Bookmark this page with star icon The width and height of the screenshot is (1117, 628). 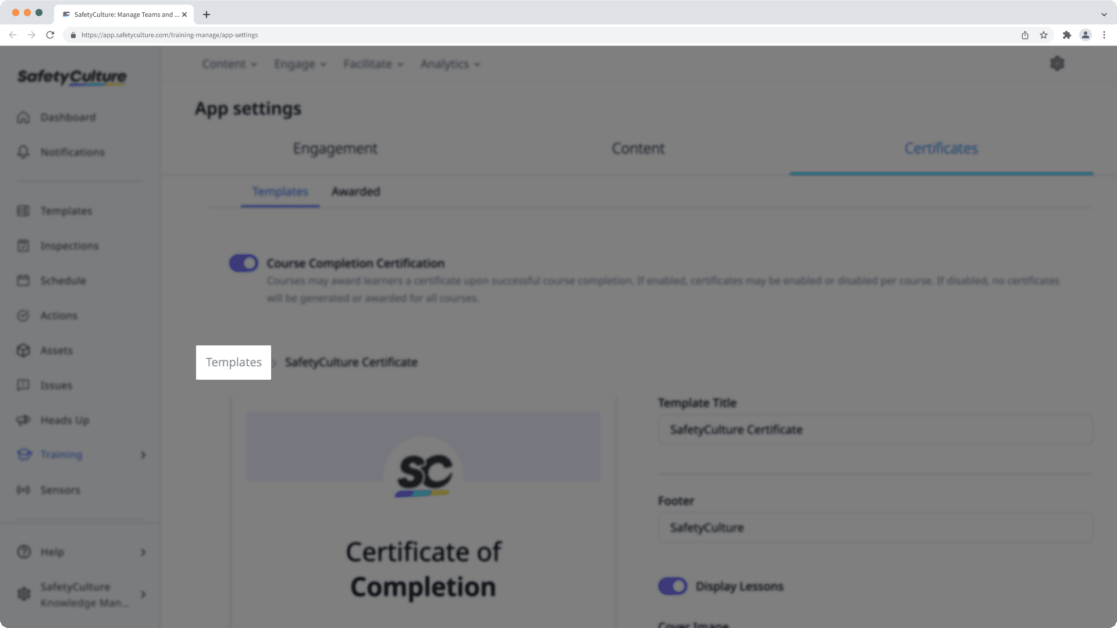[x=1044, y=35]
